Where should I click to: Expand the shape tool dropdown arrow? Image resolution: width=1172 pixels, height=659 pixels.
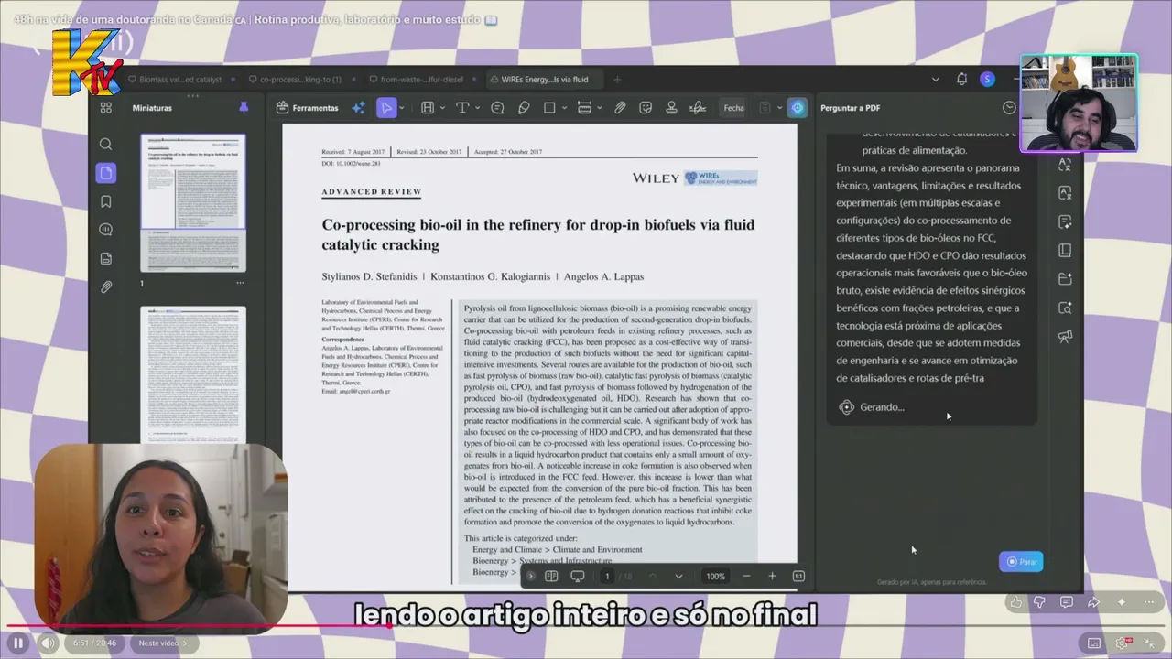click(x=564, y=108)
